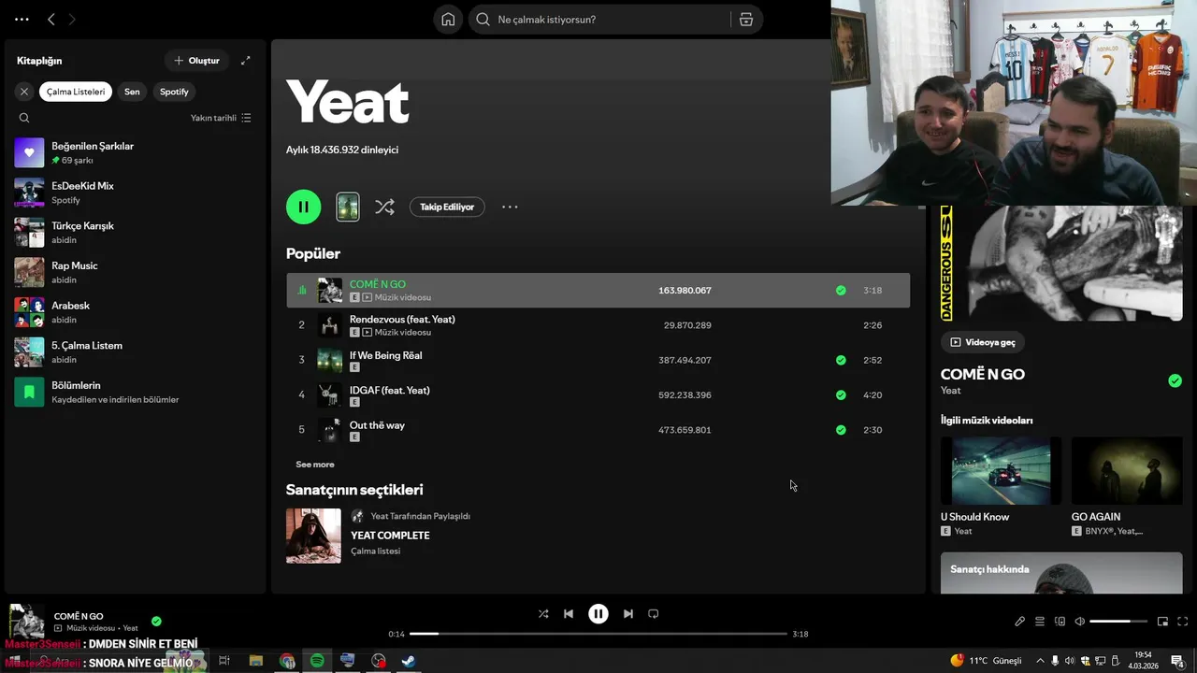Toggle saved checkmark in the player bar
The width and height of the screenshot is (1197, 673).
tap(156, 621)
